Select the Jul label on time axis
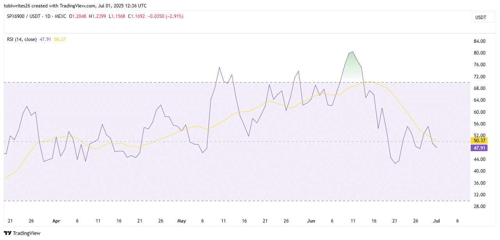The image size is (500, 240). point(436,221)
